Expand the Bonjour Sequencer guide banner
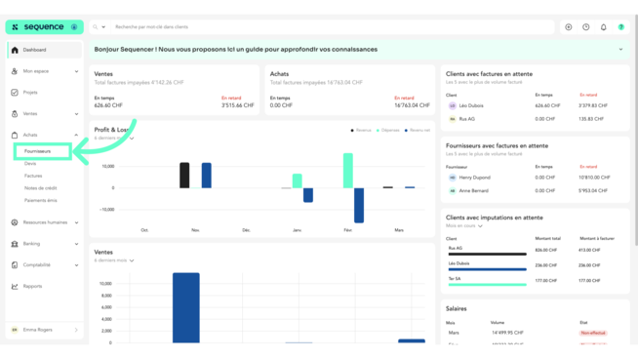This screenshot has height=359, width=638. (x=620, y=49)
